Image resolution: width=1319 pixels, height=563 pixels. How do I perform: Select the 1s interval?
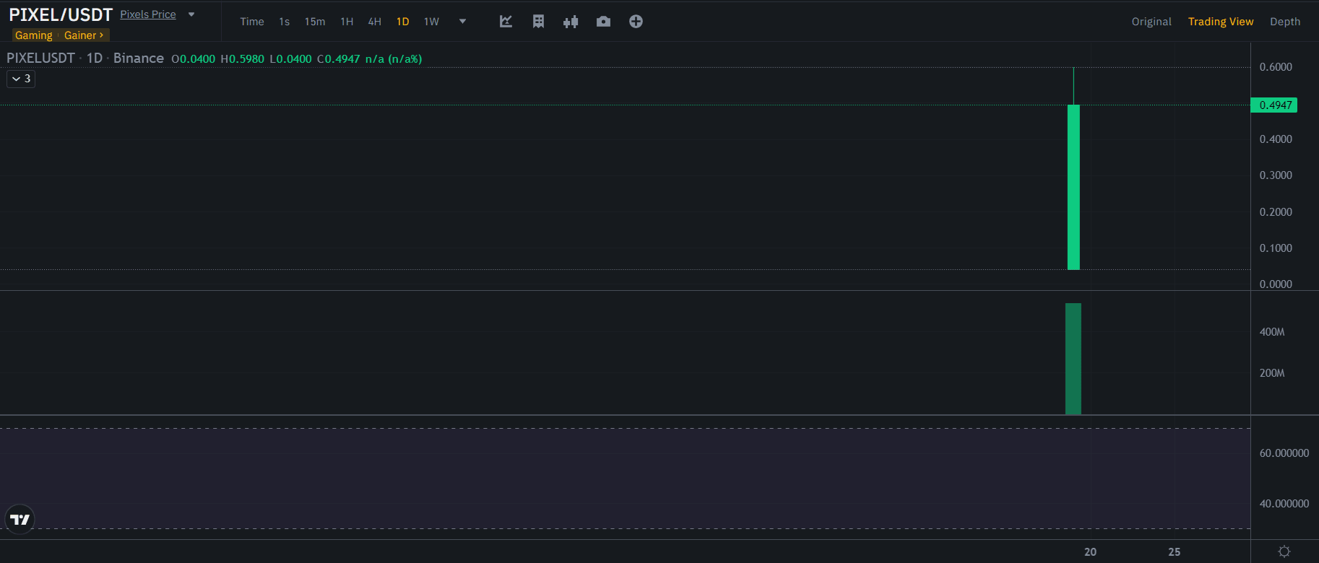point(285,22)
